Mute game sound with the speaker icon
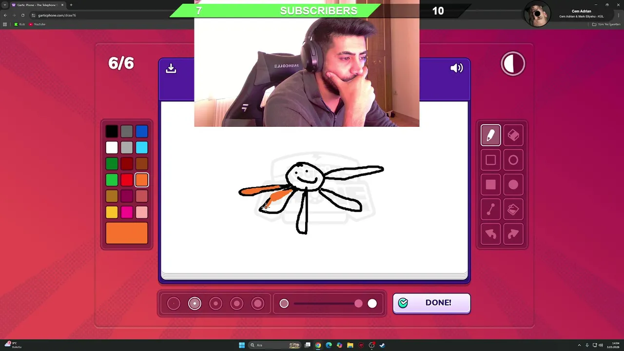The width and height of the screenshot is (624, 351). point(456,68)
